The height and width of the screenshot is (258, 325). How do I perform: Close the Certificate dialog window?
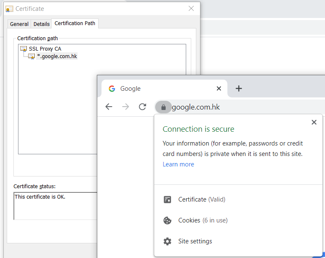(x=191, y=8)
